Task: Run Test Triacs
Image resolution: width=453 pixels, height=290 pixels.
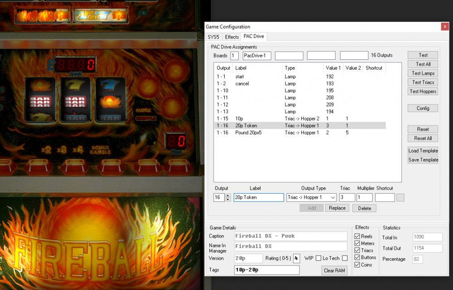Action: point(423,82)
